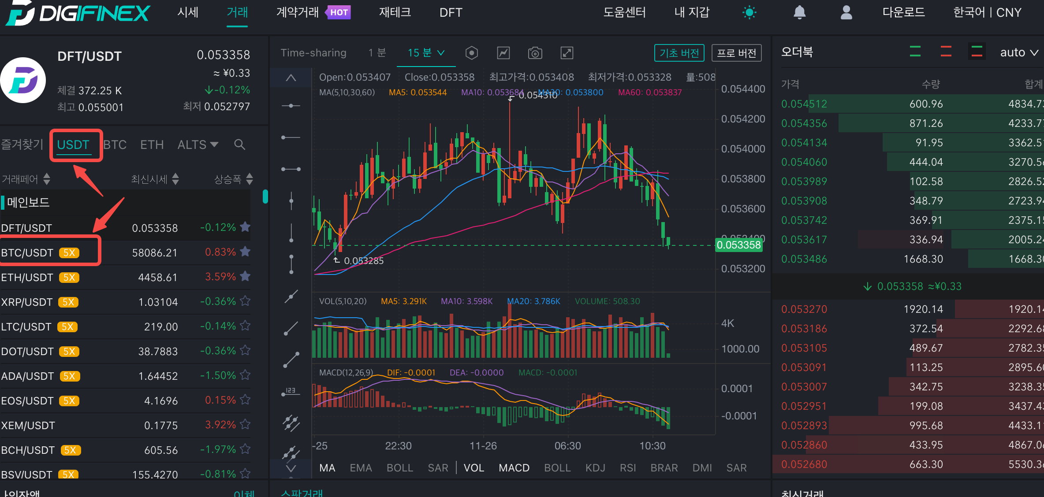Sort by 상승폭 column
Viewport: 1044px width, 497px height.
234,179
